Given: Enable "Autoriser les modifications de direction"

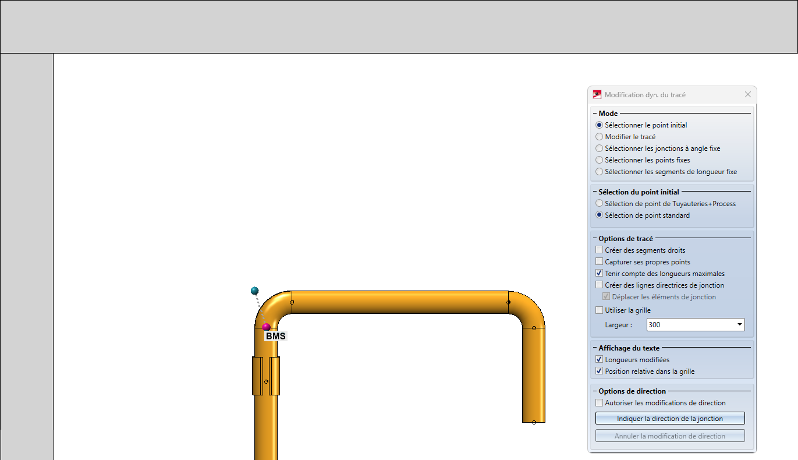Looking at the screenshot, I should [x=600, y=403].
